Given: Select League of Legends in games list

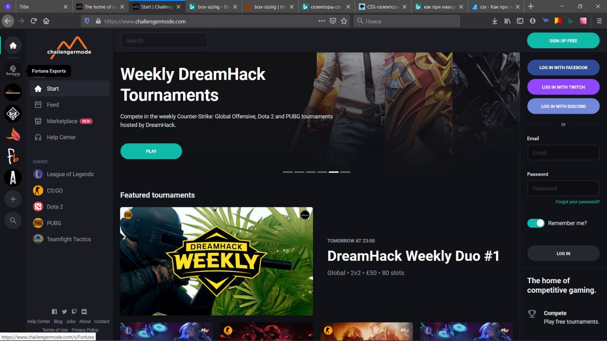Looking at the screenshot, I should (x=69, y=174).
